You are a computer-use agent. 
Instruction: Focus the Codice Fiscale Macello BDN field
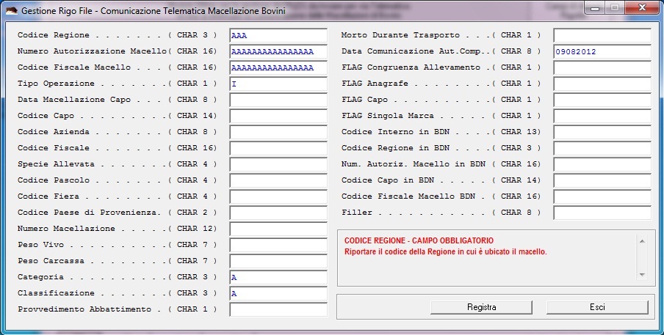click(x=602, y=197)
